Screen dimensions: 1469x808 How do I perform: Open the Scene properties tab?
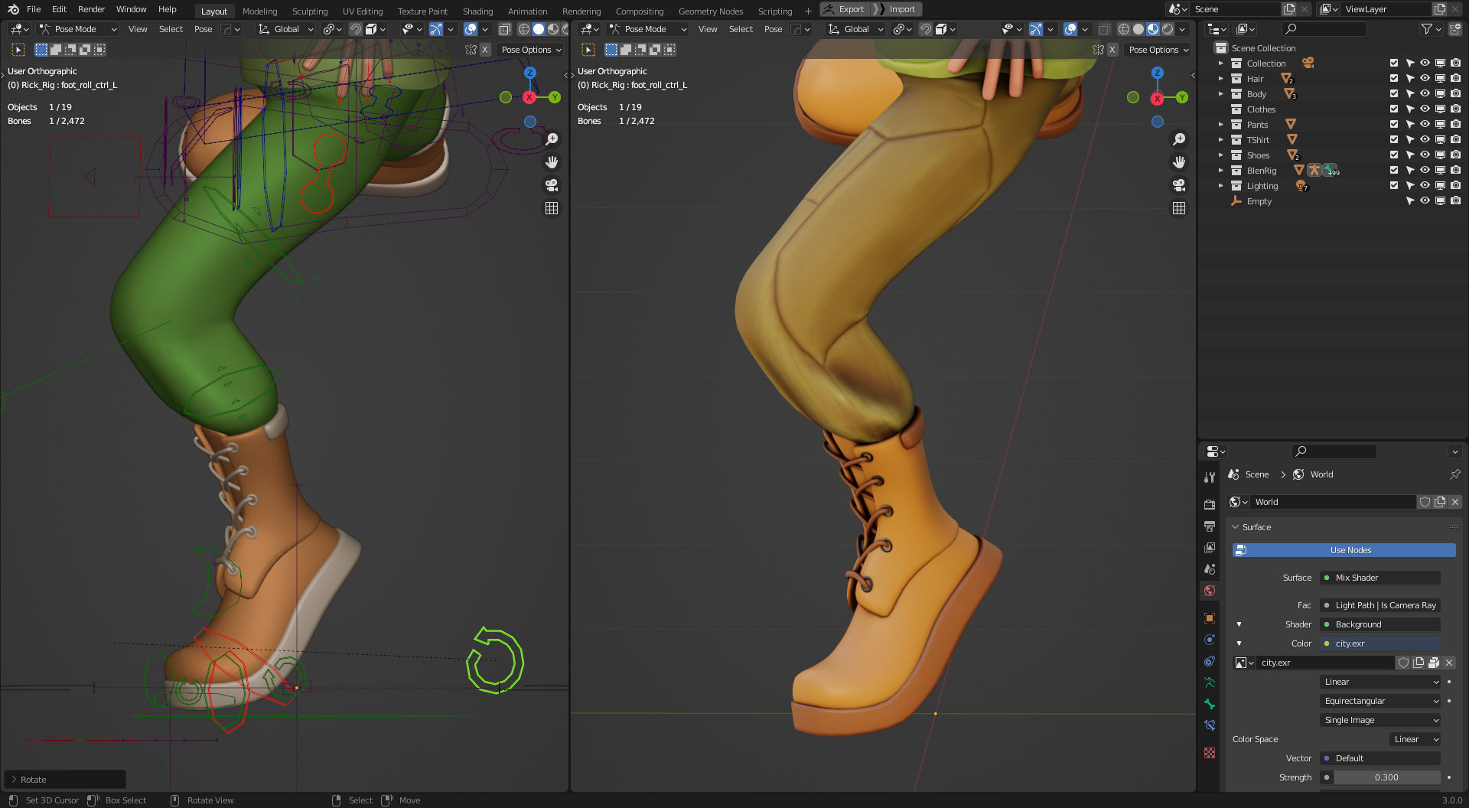(1210, 569)
